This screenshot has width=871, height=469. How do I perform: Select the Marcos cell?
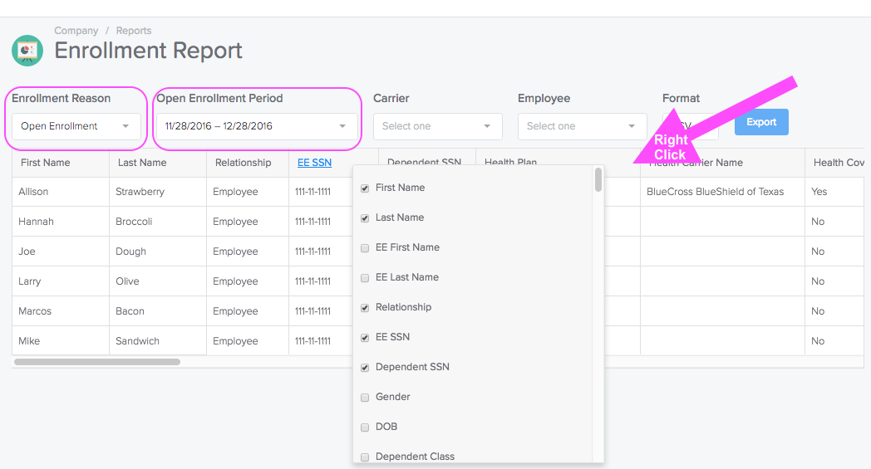tap(61, 311)
